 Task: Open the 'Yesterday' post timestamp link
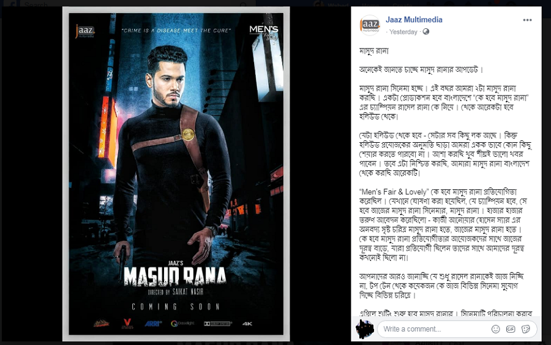pos(403,32)
